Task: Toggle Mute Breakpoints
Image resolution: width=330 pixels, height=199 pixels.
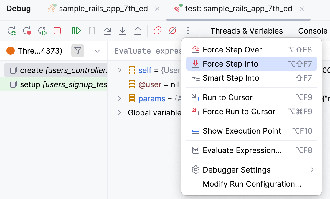Action: 172,30
